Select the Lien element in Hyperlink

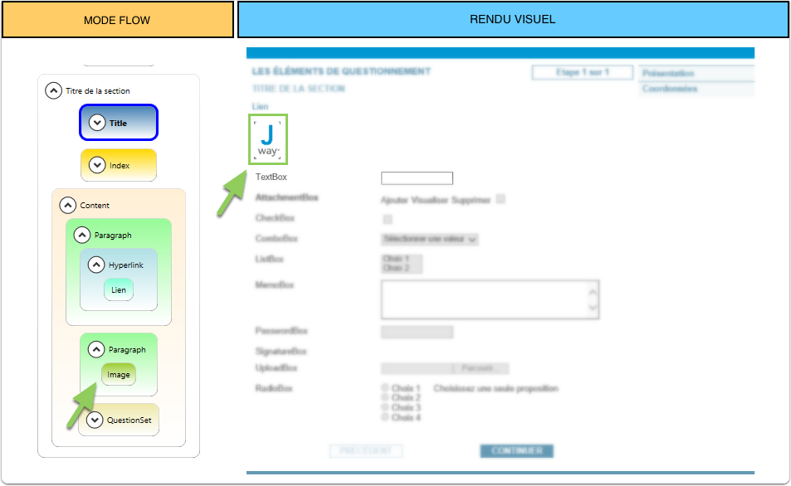point(119,289)
